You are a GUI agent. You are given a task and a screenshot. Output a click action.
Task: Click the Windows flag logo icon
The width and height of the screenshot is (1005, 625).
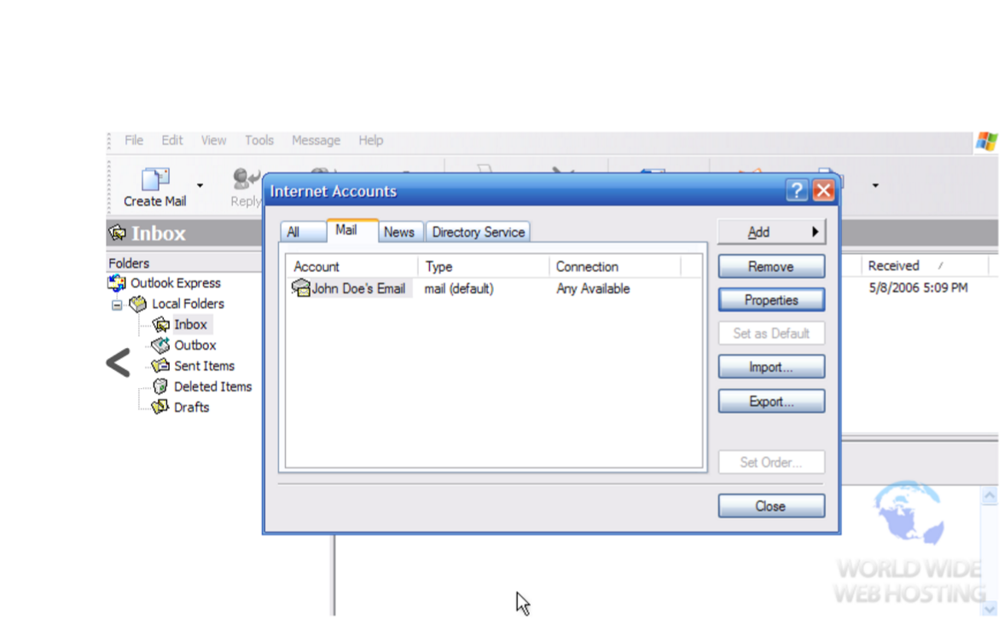[x=986, y=142]
